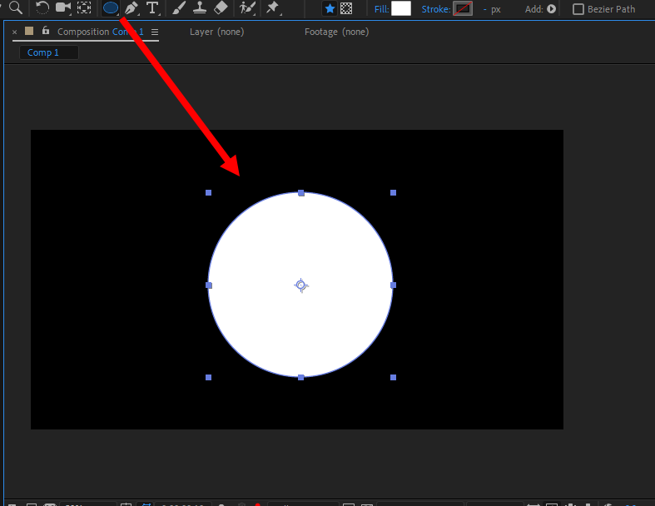The image size is (655, 506).
Task: Click the tan composition label color square
Action: 29,31
